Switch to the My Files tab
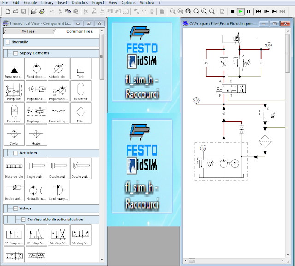Screen dimensions: 295x266 click(x=28, y=31)
